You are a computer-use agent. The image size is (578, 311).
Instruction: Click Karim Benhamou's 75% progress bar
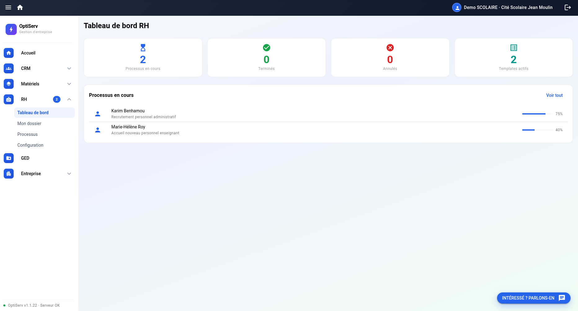(x=538, y=114)
